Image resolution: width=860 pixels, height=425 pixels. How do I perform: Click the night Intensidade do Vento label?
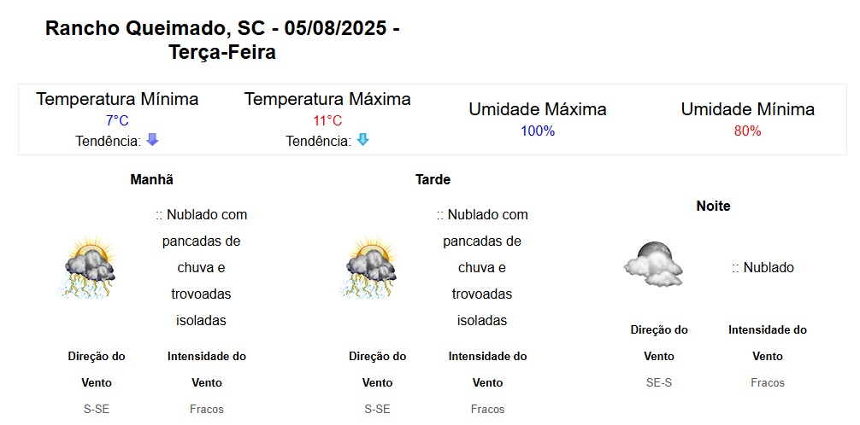coord(768,343)
